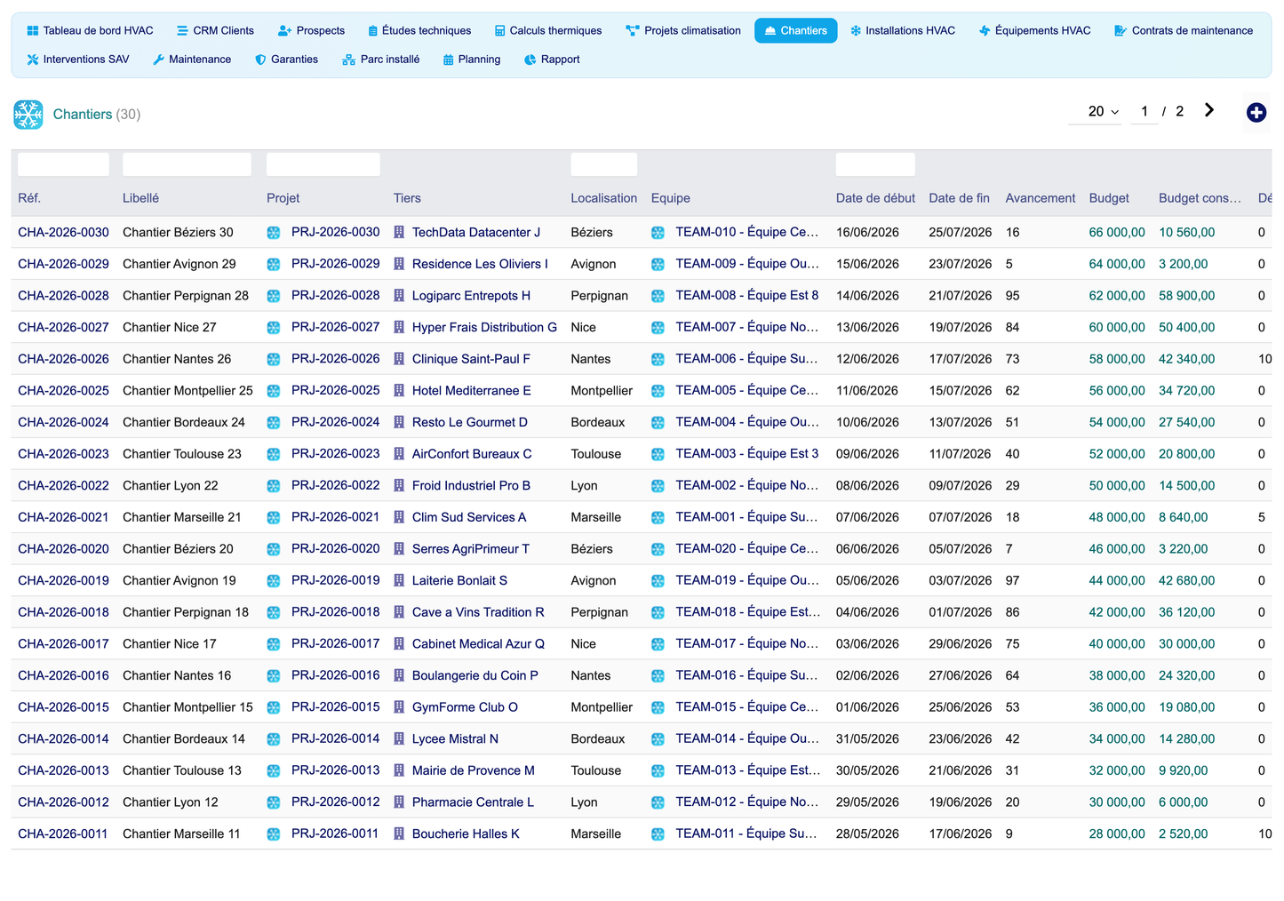Click building icon beside Lycee Mistral N
Viewport: 1284px width, 901px height.
[x=399, y=739]
